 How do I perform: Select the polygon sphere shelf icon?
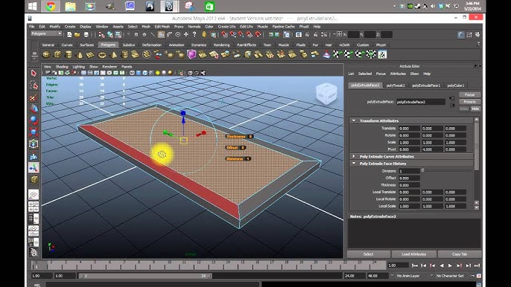pos(46,55)
